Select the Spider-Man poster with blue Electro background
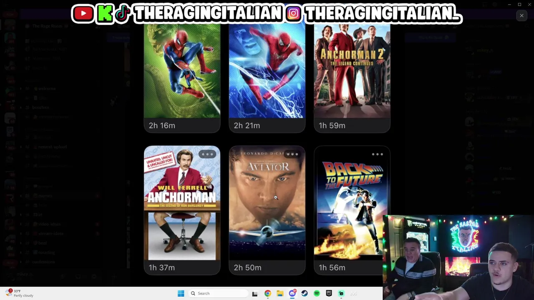 point(267,71)
